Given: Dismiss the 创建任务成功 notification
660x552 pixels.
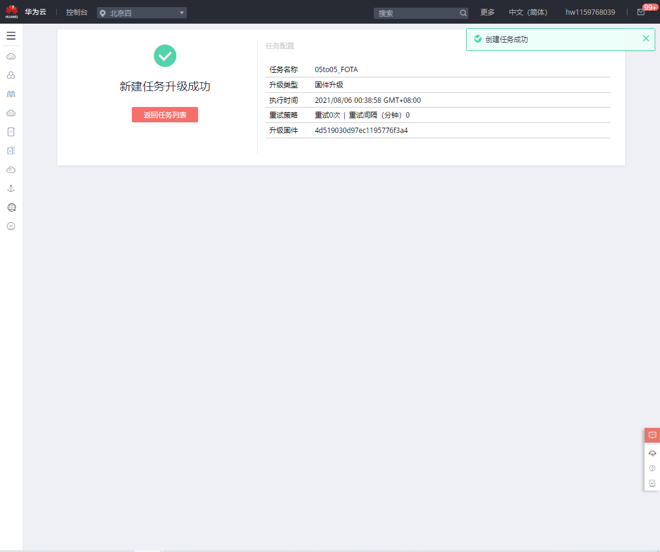Looking at the screenshot, I should point(646,38).
